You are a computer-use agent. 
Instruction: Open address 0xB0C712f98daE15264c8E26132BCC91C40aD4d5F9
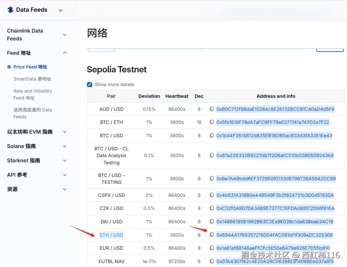pos(275,109)
